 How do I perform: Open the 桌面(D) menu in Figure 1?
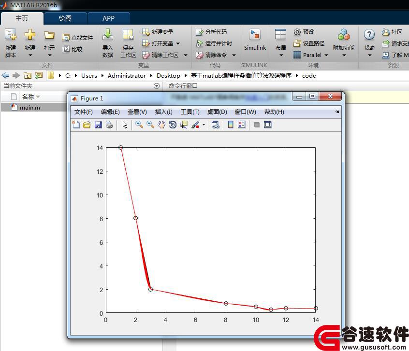pos(217,112)
